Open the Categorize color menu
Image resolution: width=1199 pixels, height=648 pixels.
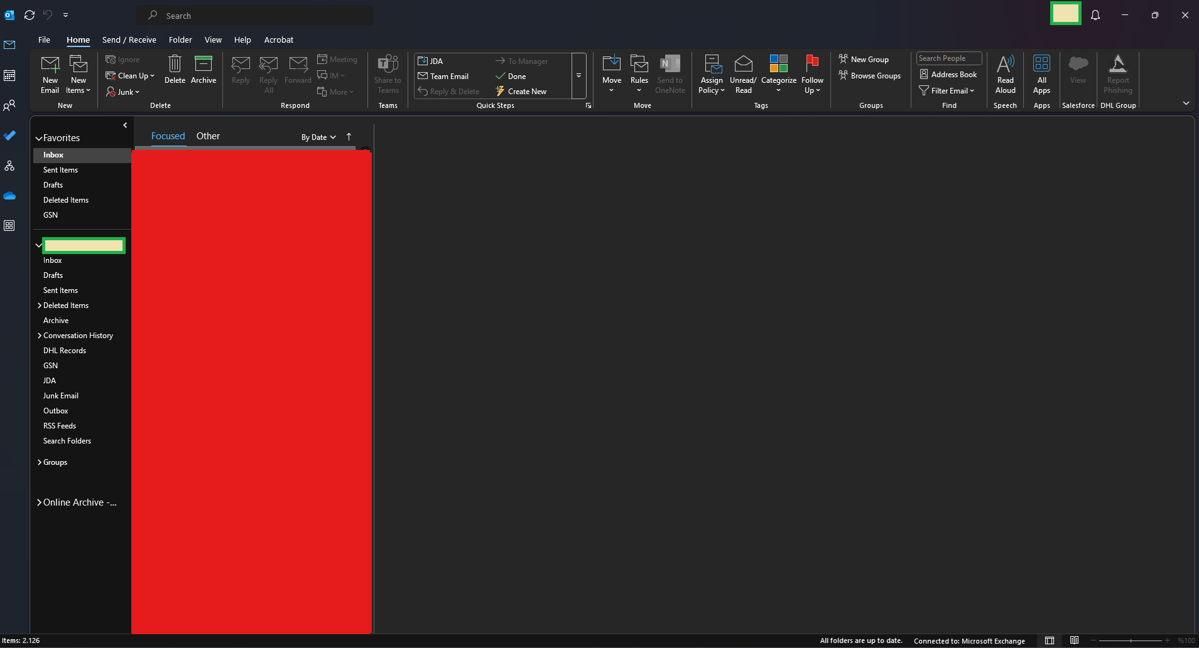pos(779,75)
